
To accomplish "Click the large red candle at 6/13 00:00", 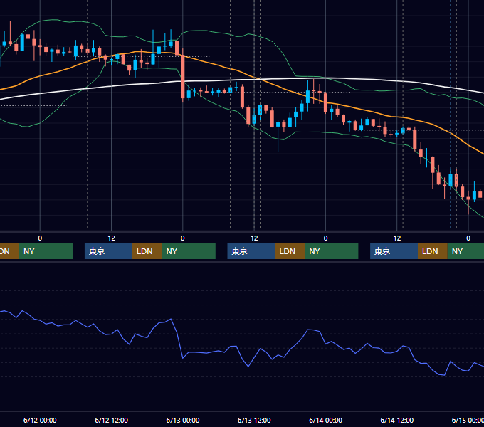I will tap(183, 77).
